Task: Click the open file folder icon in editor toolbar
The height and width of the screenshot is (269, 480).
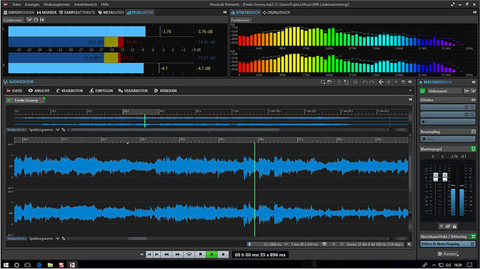Action: (x=330, y=82)
